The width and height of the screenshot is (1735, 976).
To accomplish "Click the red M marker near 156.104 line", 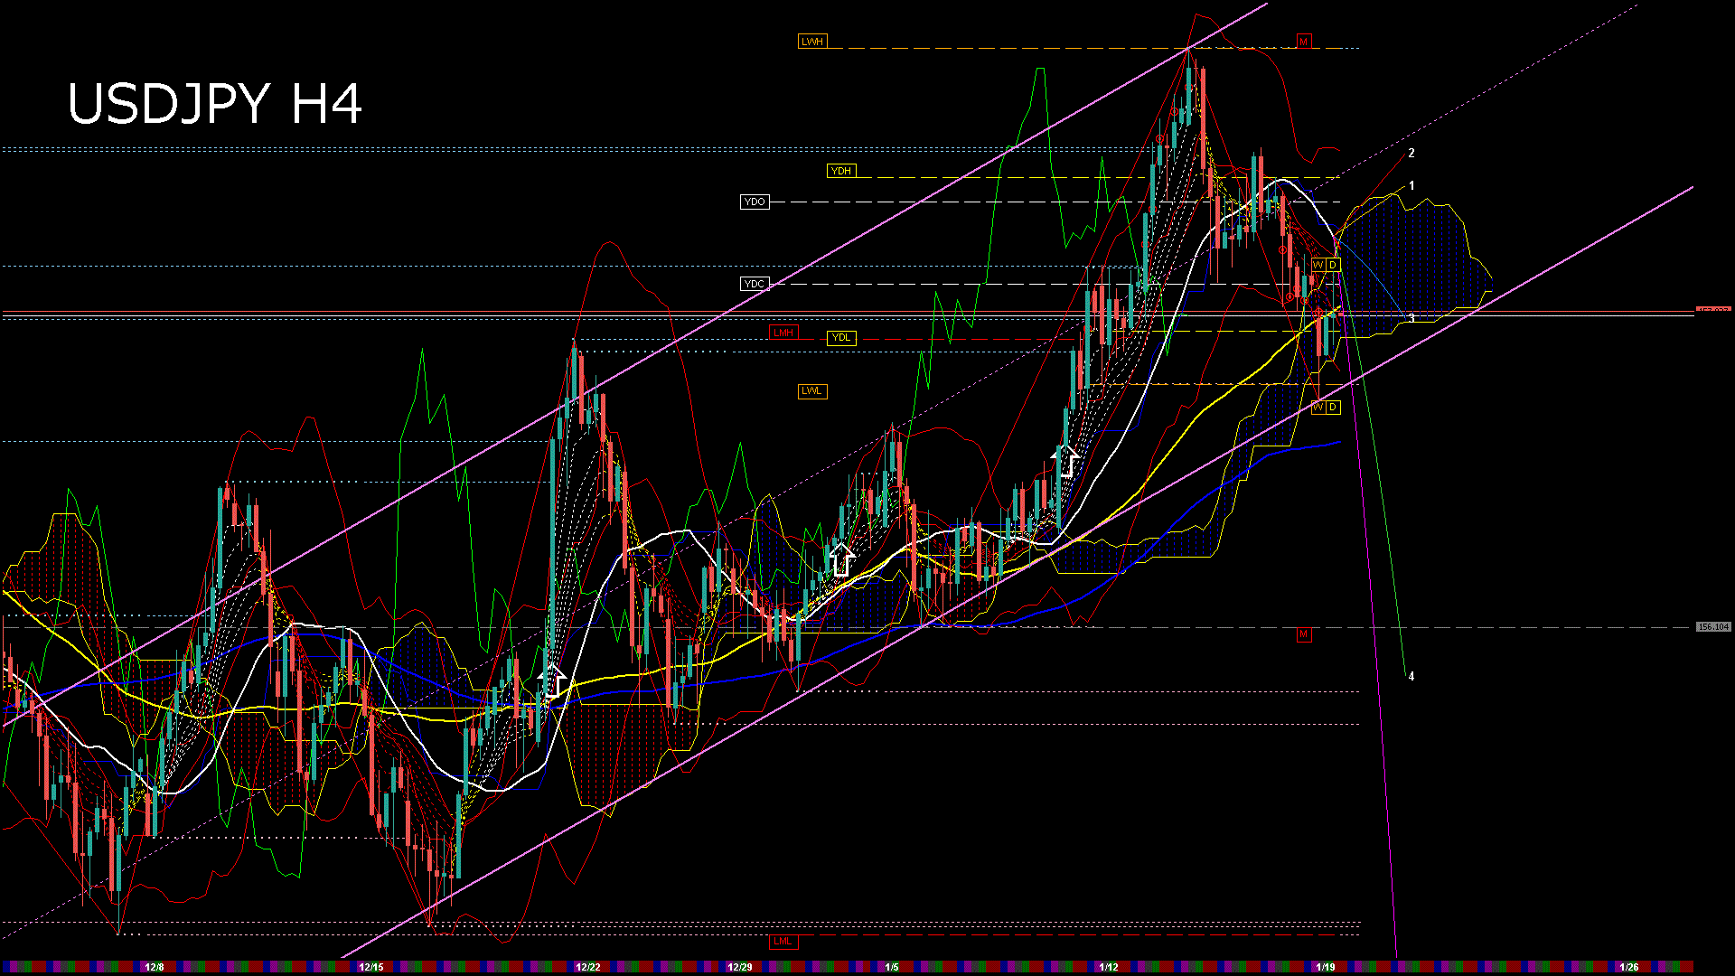I will [x=1303, y=634].
